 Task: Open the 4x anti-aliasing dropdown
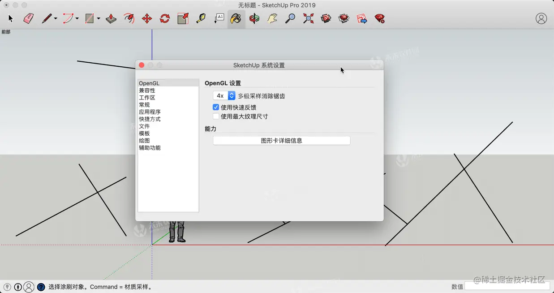coord(224,96)
